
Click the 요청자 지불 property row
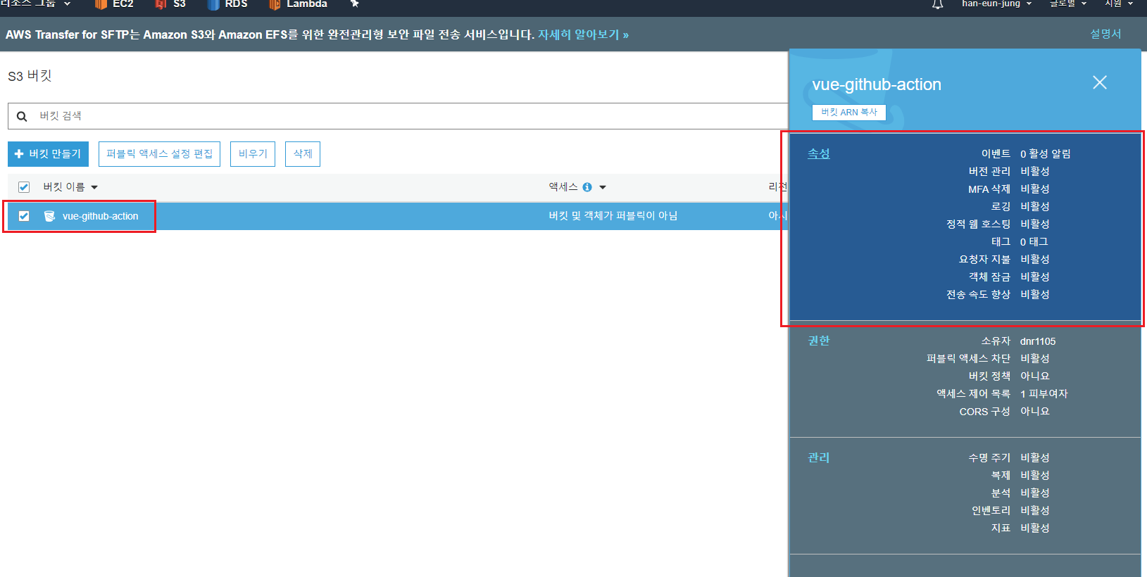(x=1004, y=259)
